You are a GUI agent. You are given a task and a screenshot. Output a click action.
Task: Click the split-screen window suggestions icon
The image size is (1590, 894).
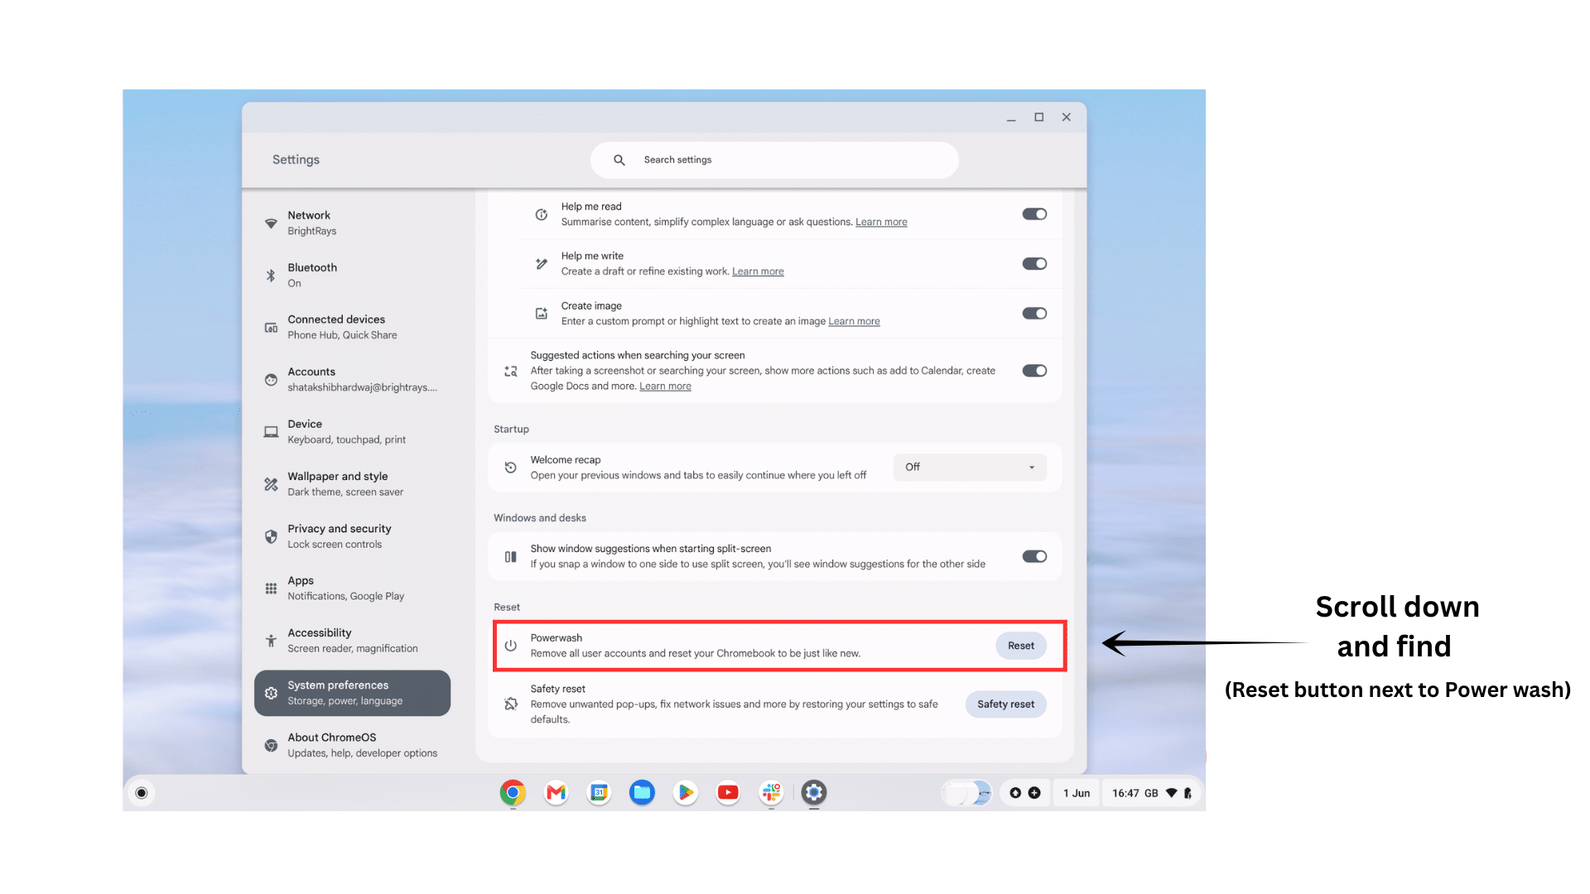click(x=510, y=557)
